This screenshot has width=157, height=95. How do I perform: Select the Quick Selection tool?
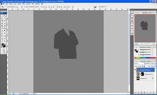click(x=5, y=18)
